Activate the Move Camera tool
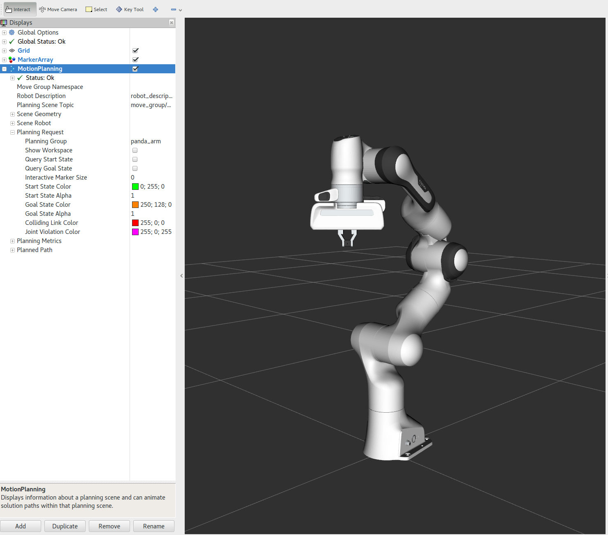 pos(58,9)
